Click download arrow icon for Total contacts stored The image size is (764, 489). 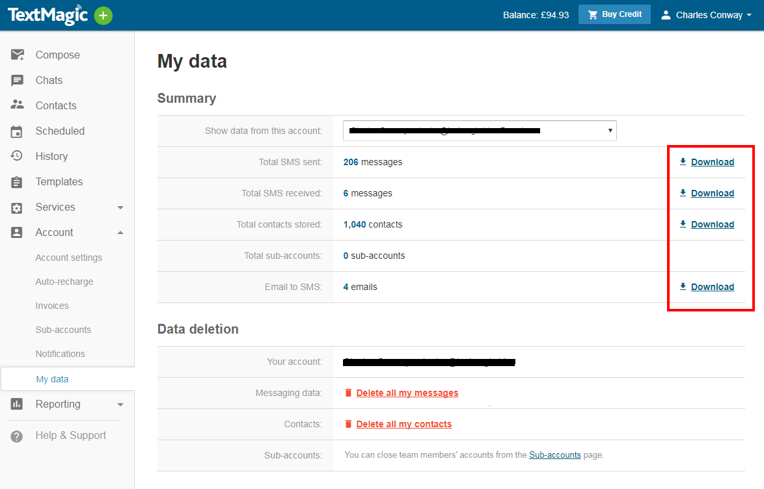coord(683,224)
